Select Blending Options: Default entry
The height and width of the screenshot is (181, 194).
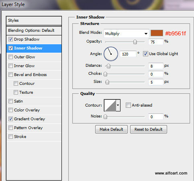(34, 31)
